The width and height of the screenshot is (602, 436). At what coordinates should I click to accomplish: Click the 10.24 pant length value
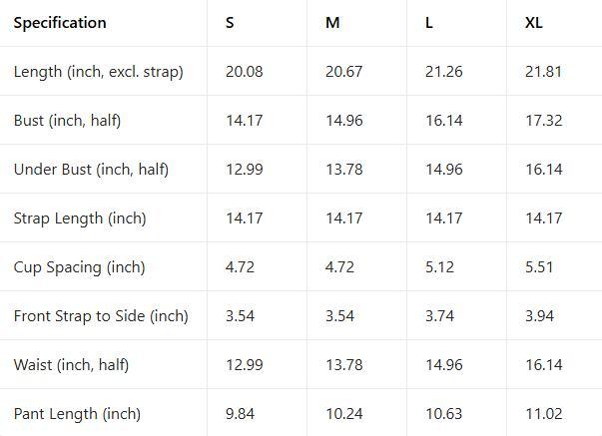[344, 414]
